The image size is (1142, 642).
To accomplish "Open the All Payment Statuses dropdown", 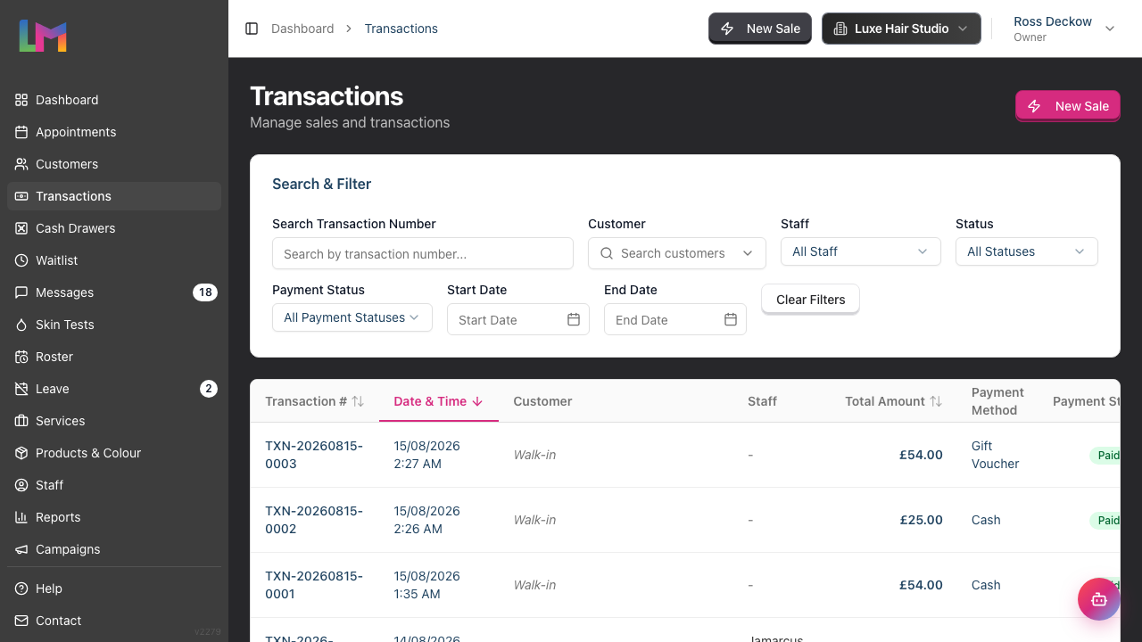I will 352,317.
